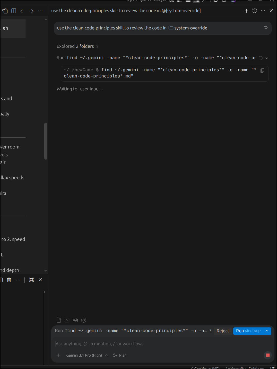Viewport: 277px width, 369px height.
Task: Open Run button options arrow
Action: (267, 331)
